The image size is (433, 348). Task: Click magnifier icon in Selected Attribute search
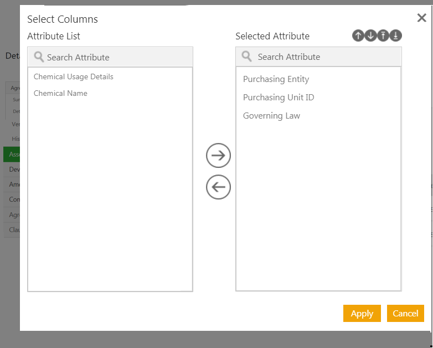247,57
